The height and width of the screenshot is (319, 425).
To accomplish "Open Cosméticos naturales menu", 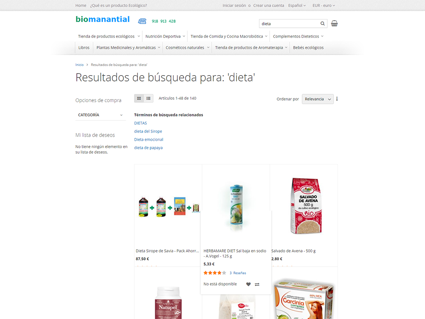I will (x=187, y=47).
